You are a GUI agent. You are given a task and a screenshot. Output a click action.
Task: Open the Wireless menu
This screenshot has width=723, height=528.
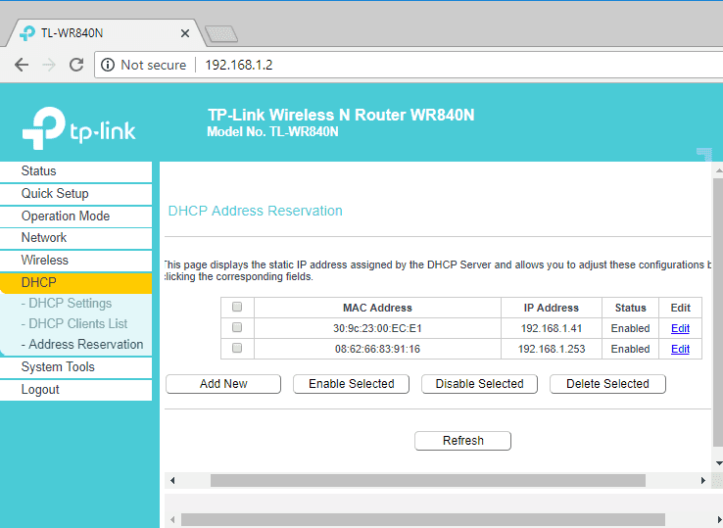(76, 260)
